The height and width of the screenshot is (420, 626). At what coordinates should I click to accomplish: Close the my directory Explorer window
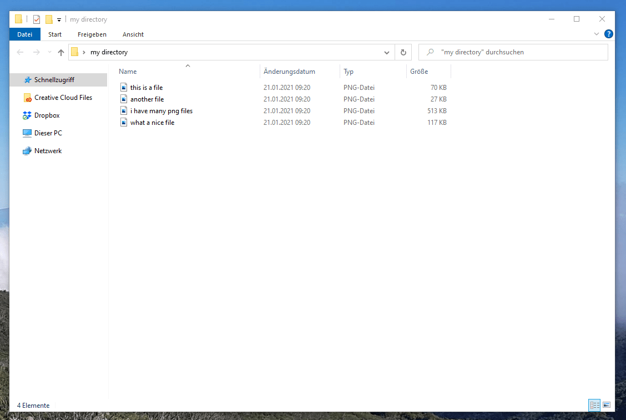click(x=602, y=19)
